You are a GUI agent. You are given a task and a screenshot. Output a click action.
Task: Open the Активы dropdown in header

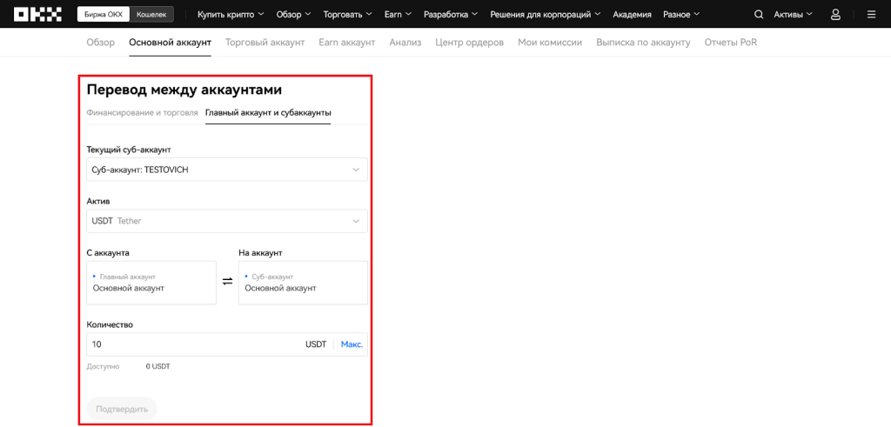click(x=793, y=14)
